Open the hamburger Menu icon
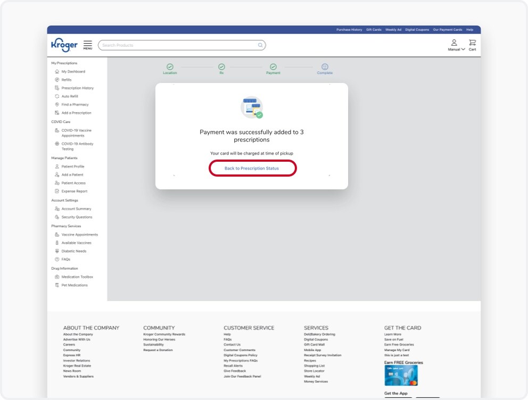528x400 pixels. point(87,45)
